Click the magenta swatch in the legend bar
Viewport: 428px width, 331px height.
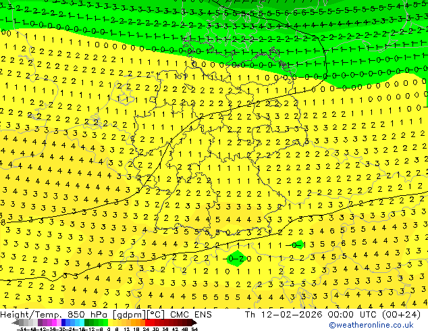[54, 322]
